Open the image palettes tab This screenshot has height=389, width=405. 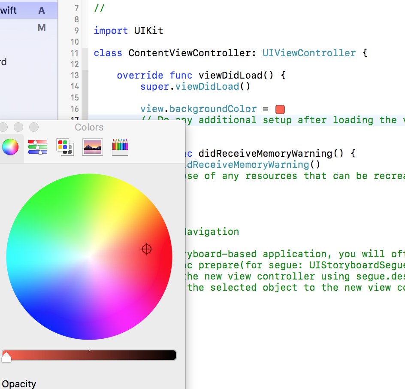(93, 147)
